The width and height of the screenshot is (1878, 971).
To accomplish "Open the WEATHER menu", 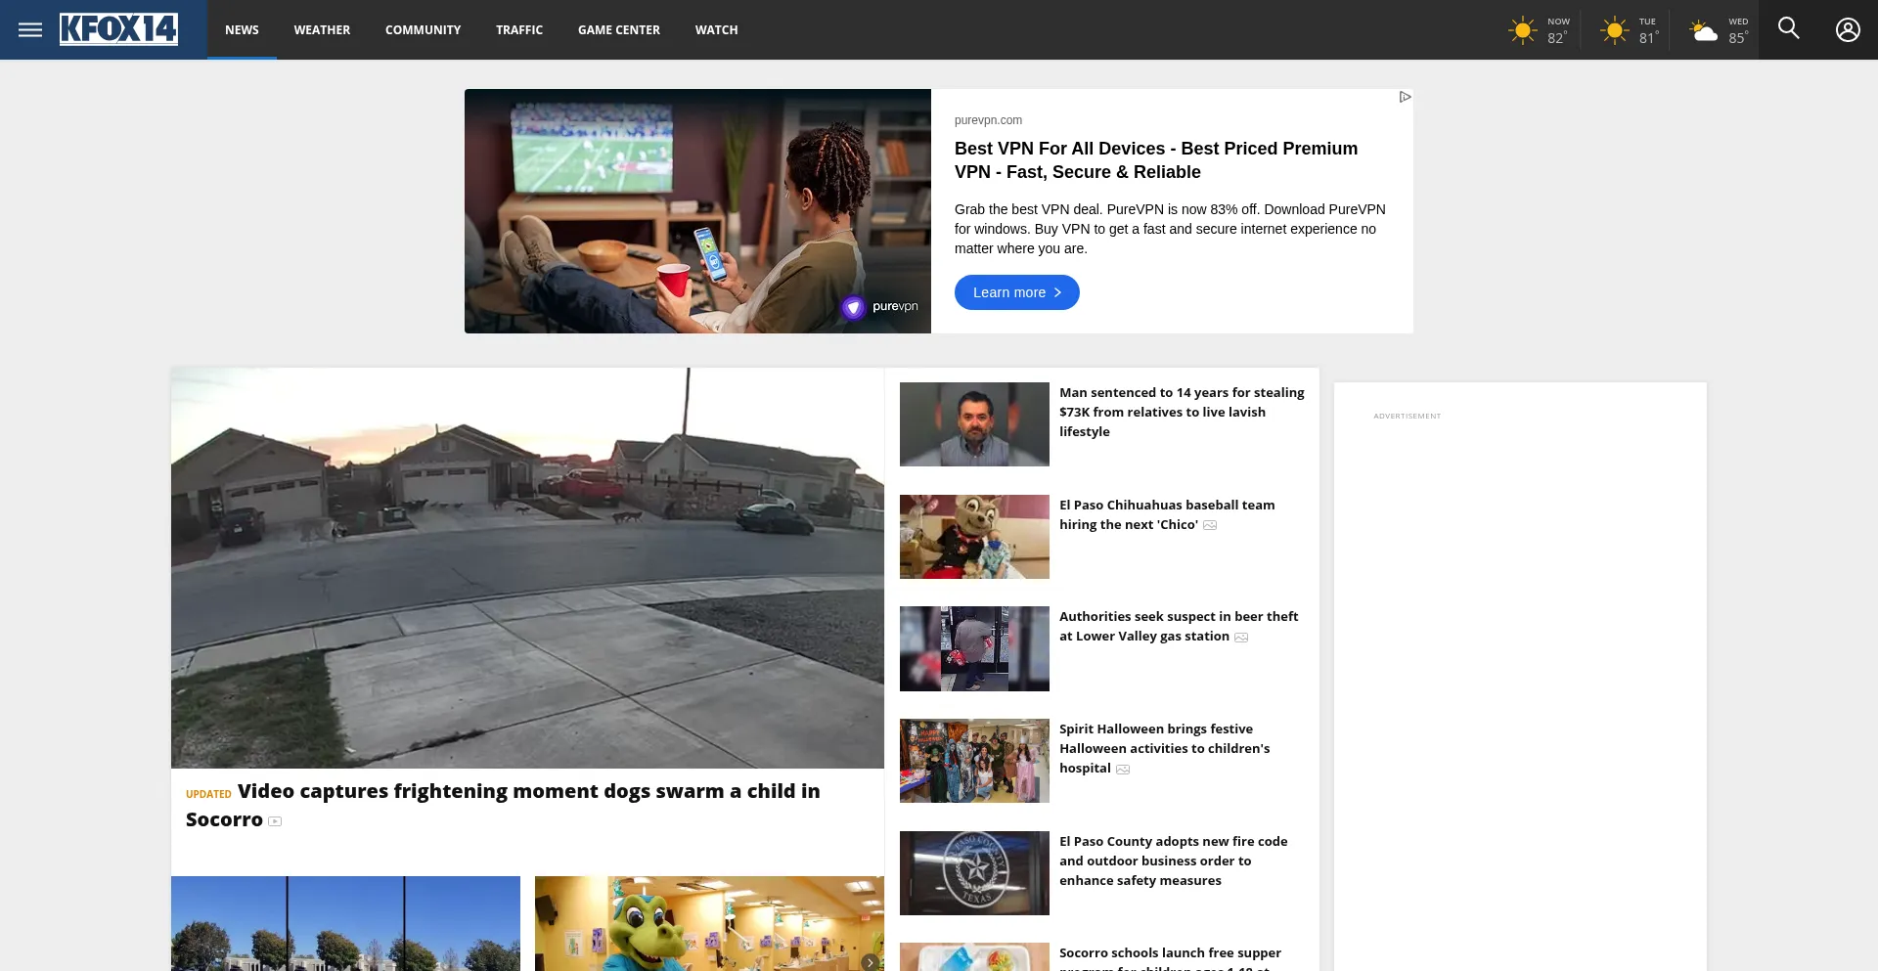I will coord(322,30).
